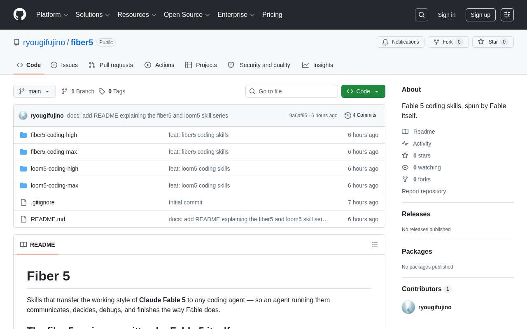Click the fiber5-coding-max folder icon
The height and width of the screenshot is (329, 527).
click(23, 152)
